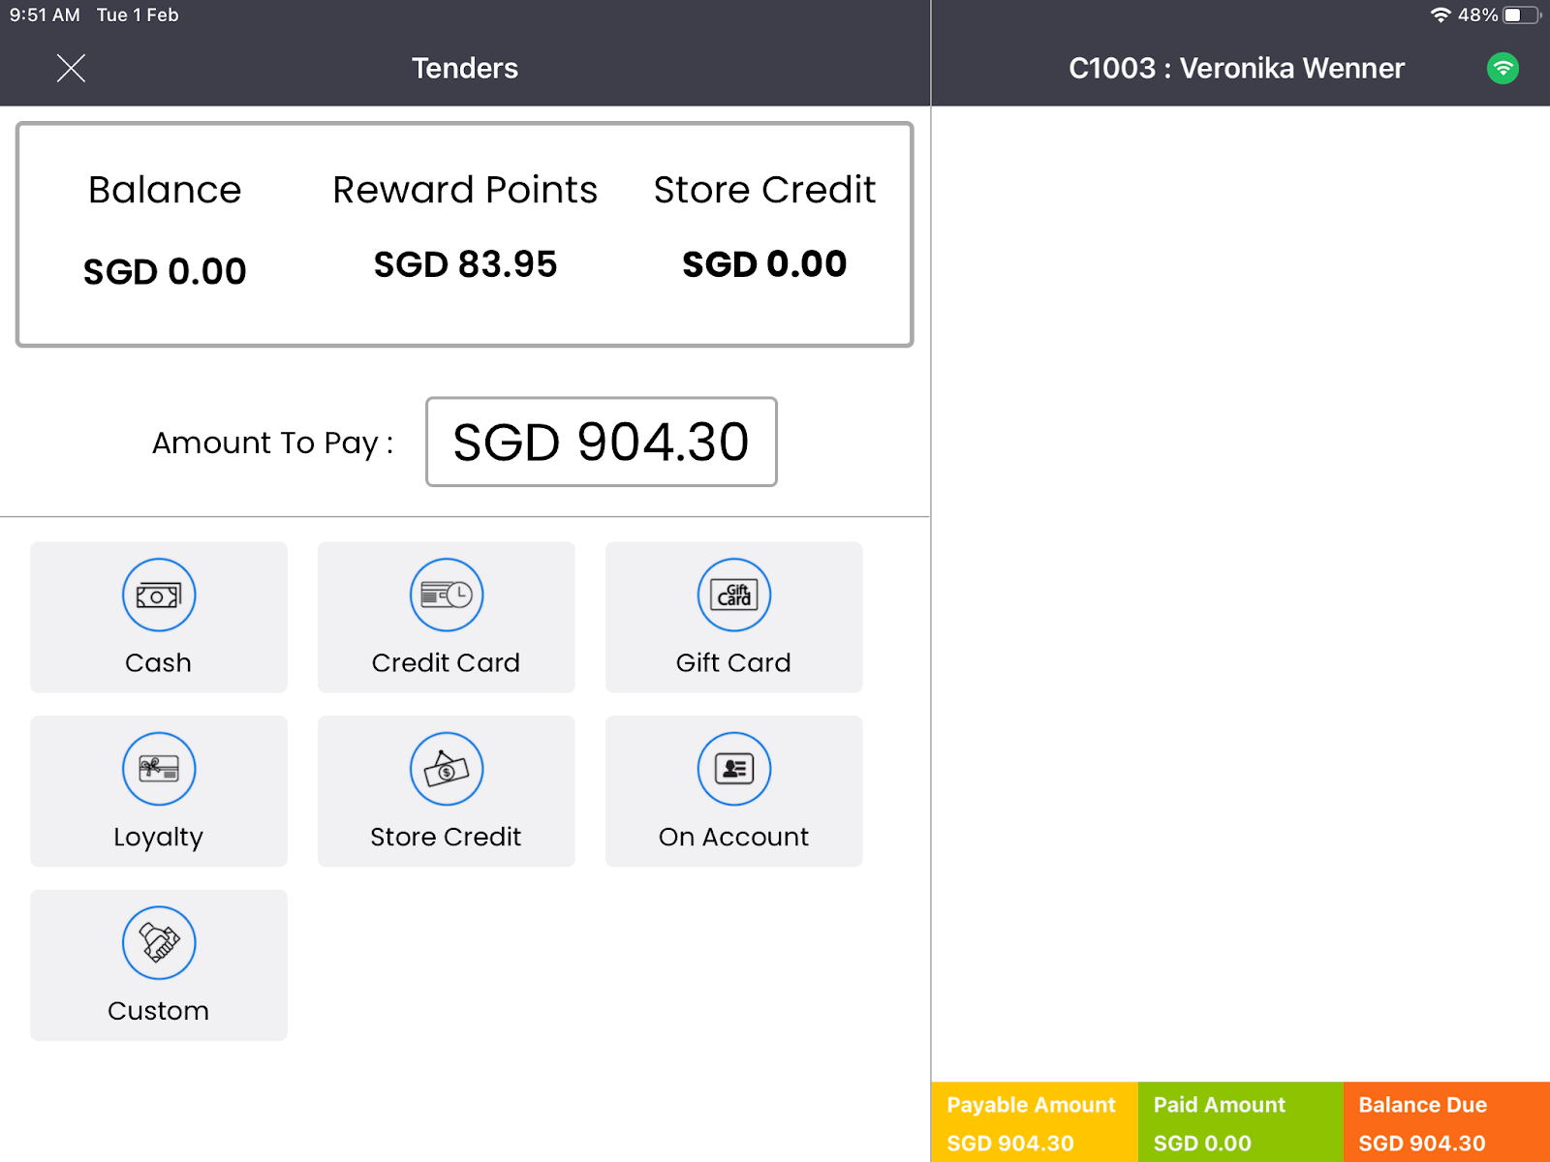
Task: Tap Store Credit amount in summary box
Action: pos(764,264)
